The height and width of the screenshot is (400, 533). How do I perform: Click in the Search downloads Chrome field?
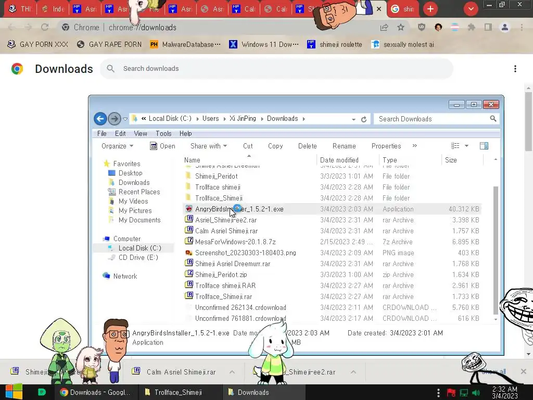pos(277,69)
